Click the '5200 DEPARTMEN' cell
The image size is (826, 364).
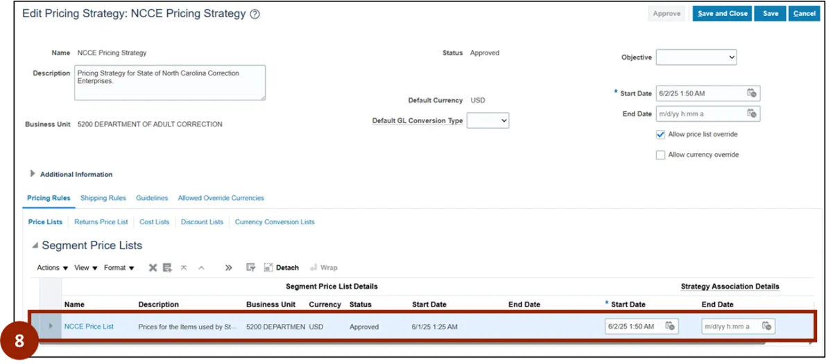pyautogui.click(x=275, y=327)
